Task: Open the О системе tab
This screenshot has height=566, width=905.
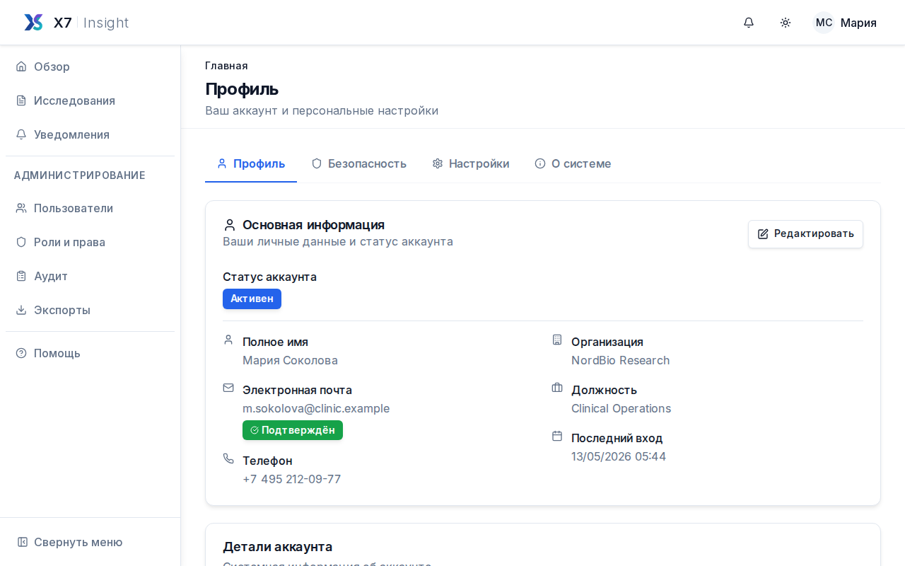Action: (573, 163)
